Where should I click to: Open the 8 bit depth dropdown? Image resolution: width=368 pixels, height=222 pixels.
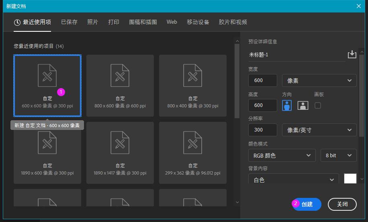coord(338,155)
